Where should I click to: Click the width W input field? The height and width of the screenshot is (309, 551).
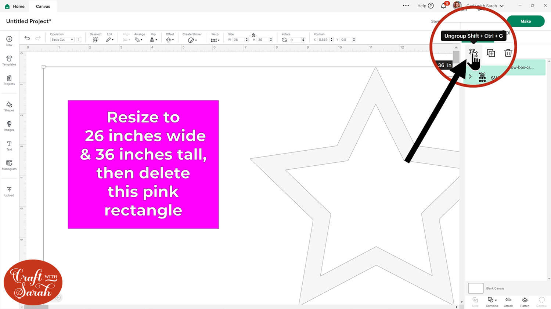point(238,40)
